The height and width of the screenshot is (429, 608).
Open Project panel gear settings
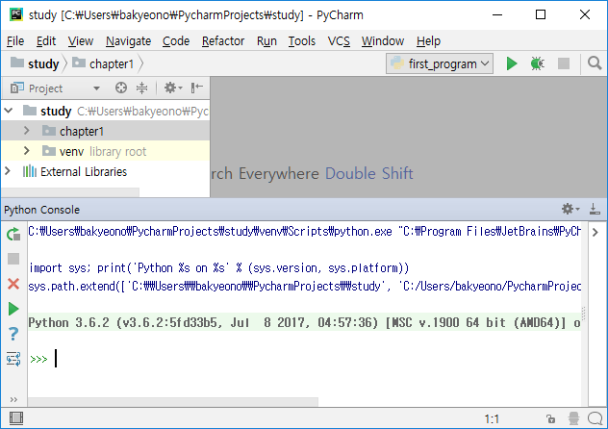point(173,88)
